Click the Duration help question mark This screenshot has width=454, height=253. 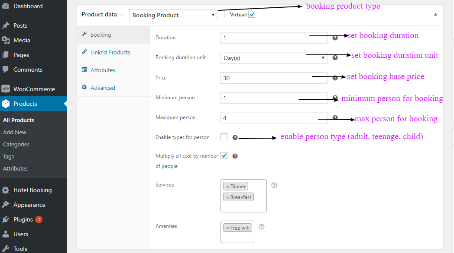(335, 38)
